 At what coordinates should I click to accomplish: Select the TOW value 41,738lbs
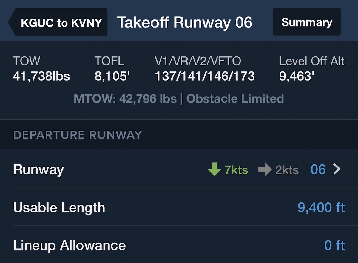click(x=41, y=77)
